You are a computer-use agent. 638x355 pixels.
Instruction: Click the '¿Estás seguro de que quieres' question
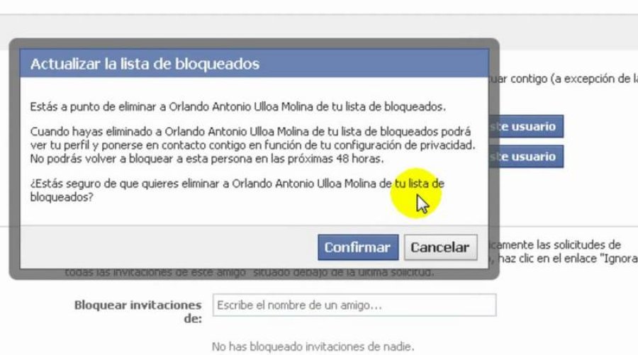point(237,191)
